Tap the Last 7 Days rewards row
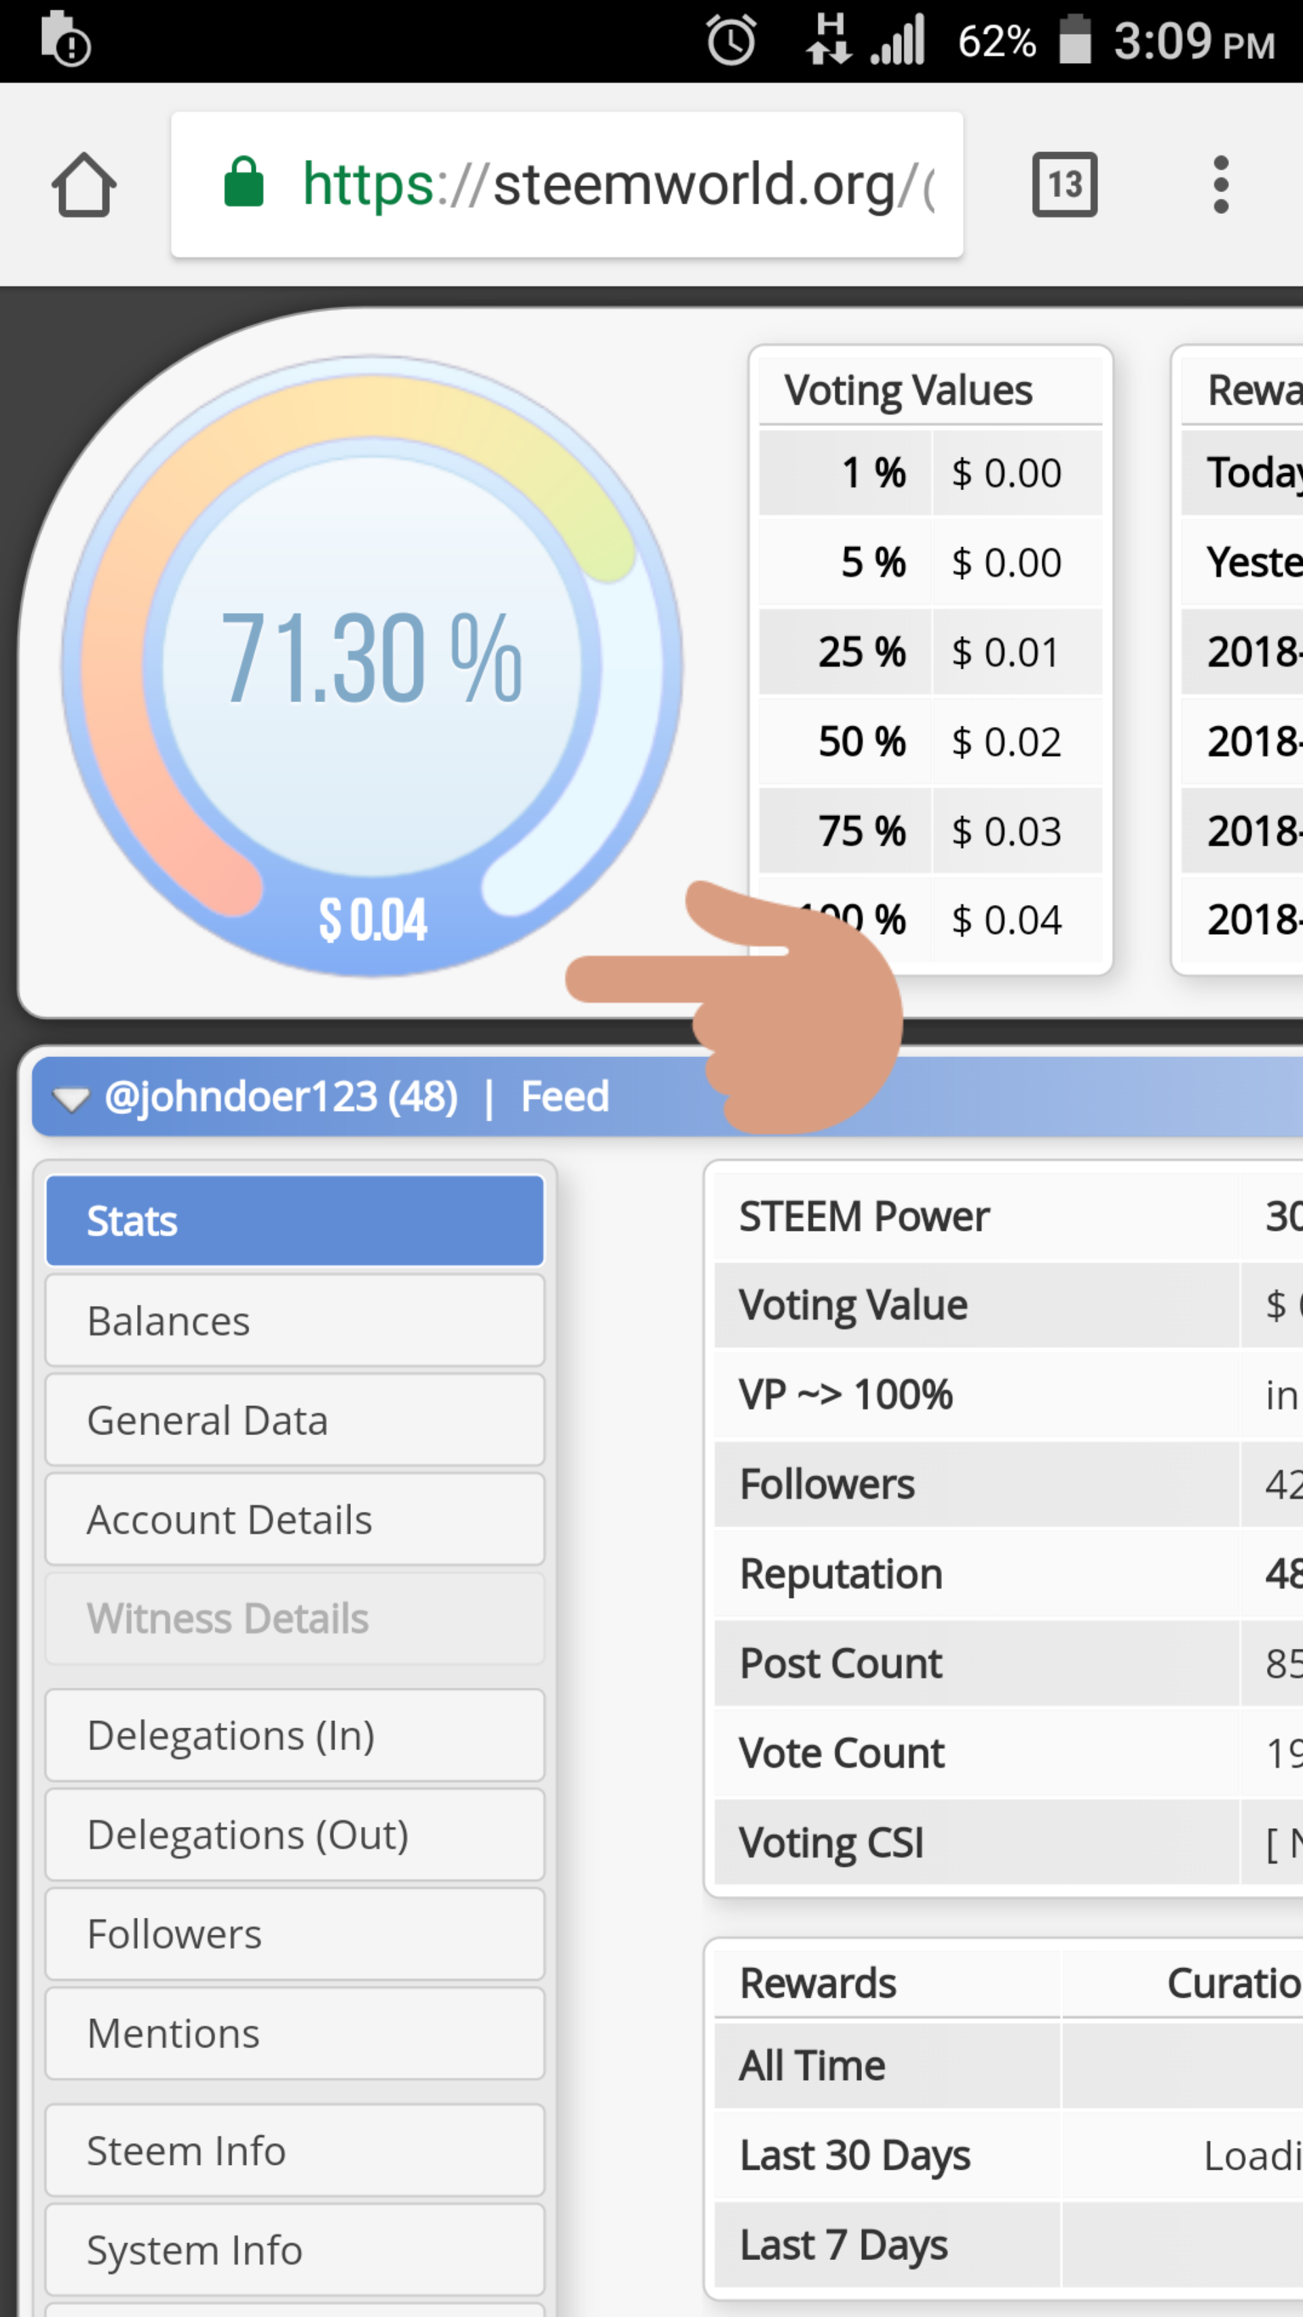Image resolution: width=1303 pixels, height=2317 pixels. (x=1009, y=2244)
